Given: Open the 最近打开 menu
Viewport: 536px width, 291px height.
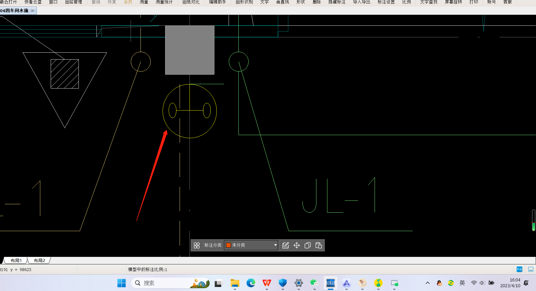Looking at the screenshot, I should point(8,2).
